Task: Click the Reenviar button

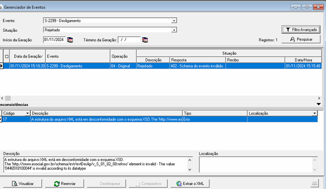Action: (x=65, y=184)
